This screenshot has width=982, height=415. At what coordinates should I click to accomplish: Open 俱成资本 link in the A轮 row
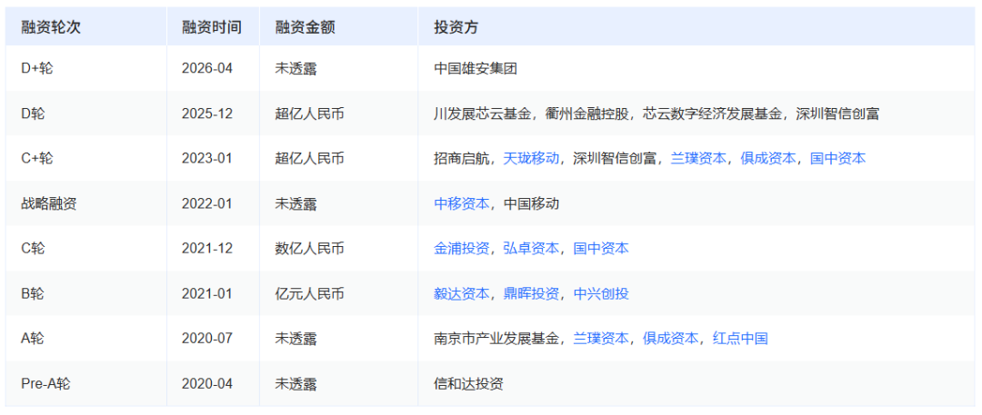[670, 339]
